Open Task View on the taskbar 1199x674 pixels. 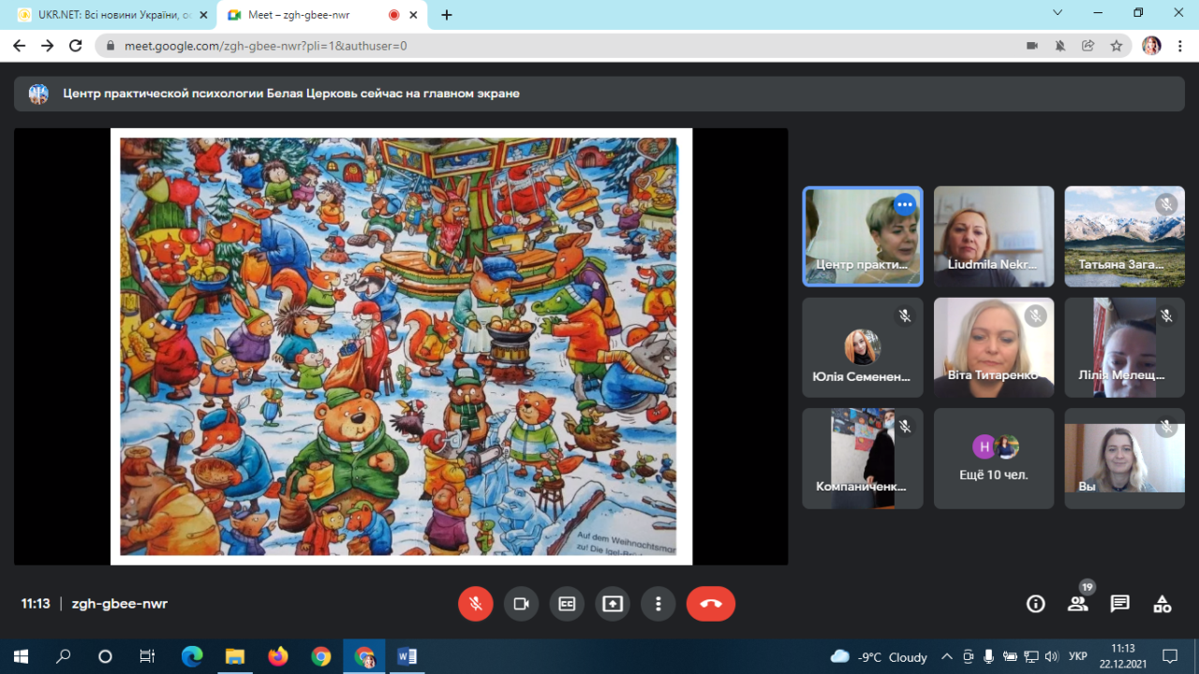point(147,656)
